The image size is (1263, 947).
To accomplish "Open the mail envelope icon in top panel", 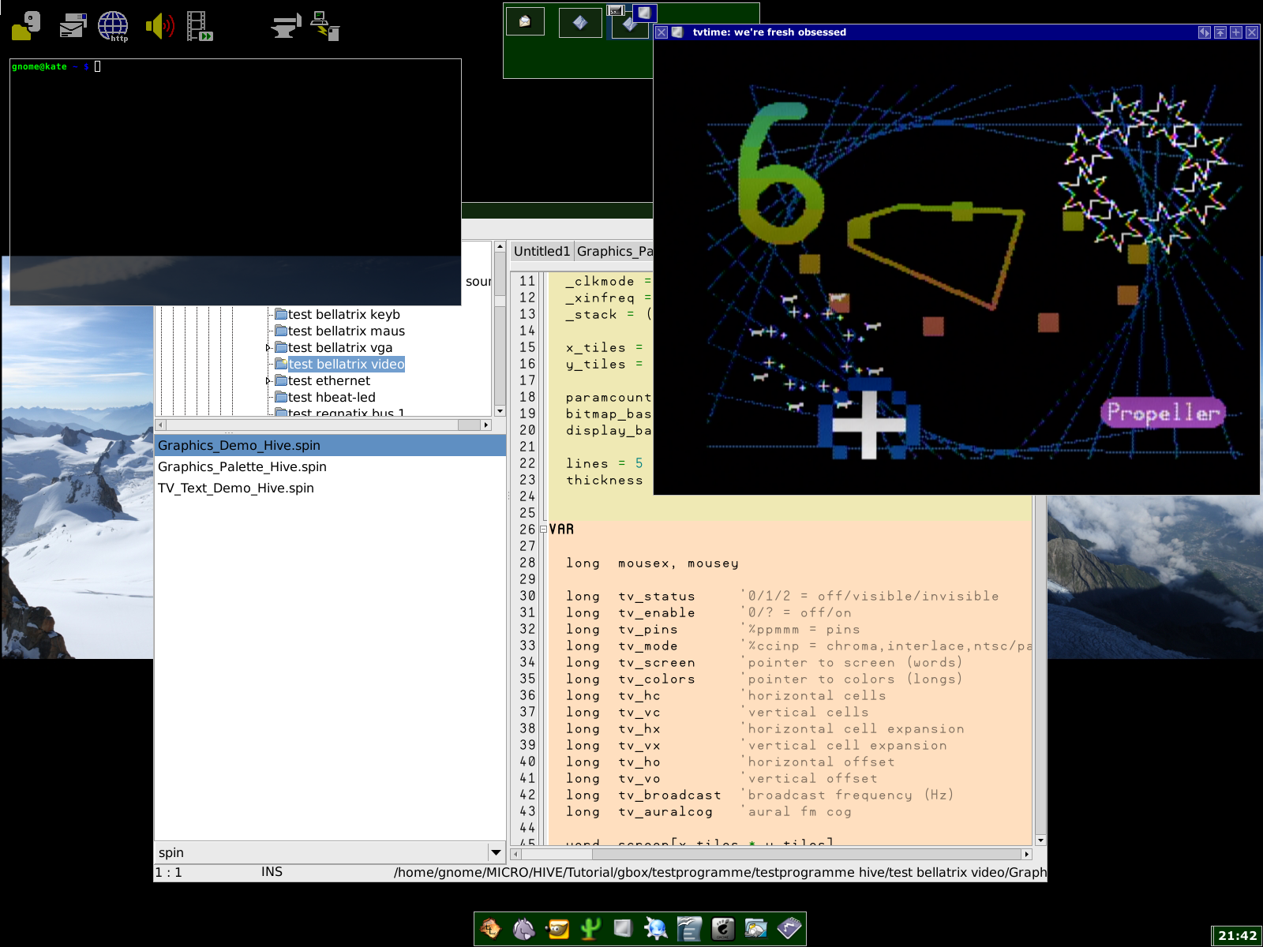I will click(x=73, y=25).
